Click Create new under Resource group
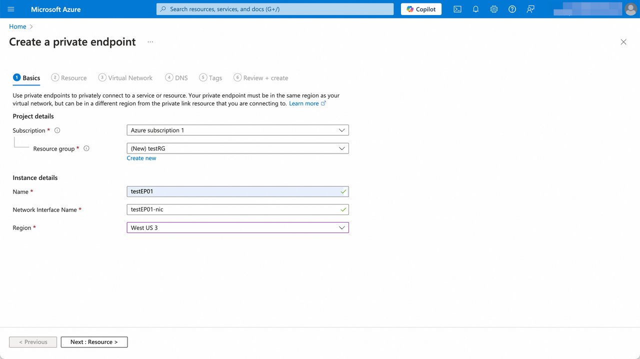The image size is (640, 359). tap(141, 157)
